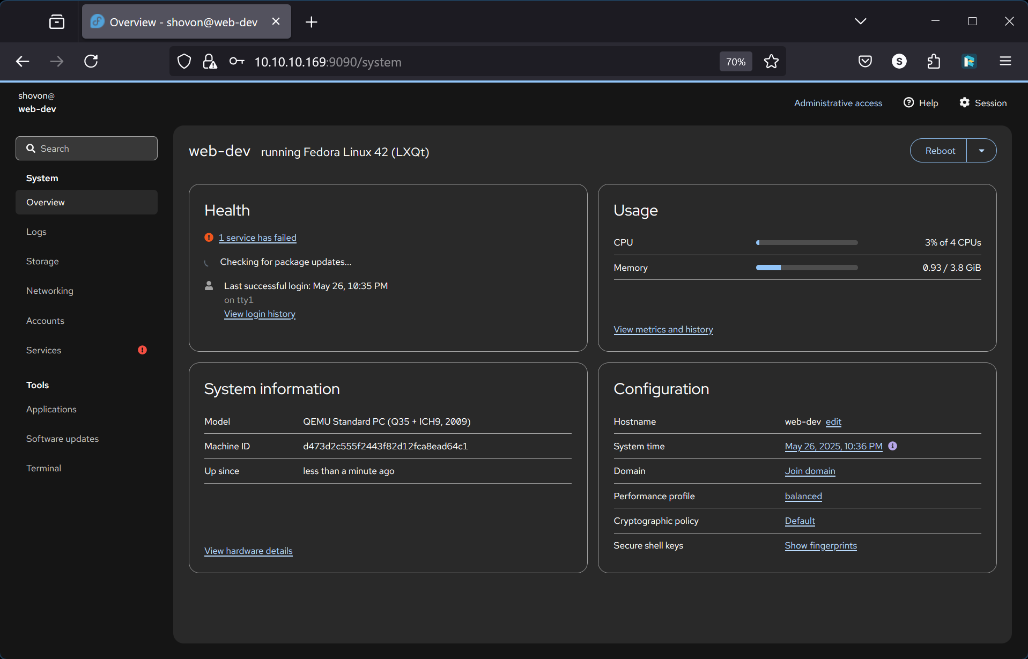Click the sidebar Search input field
The height and width of the screenshot is (659, 1028).
coord(86,149)
